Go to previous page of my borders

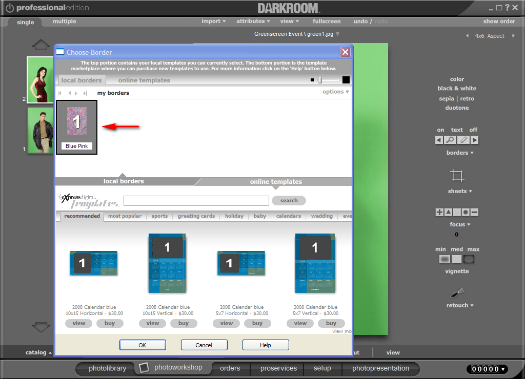tap(69, 93)
